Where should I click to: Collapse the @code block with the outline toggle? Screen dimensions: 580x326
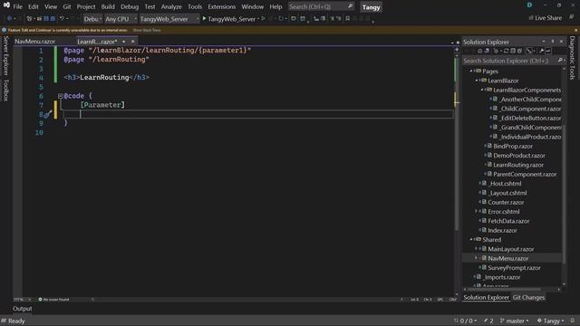61,96
